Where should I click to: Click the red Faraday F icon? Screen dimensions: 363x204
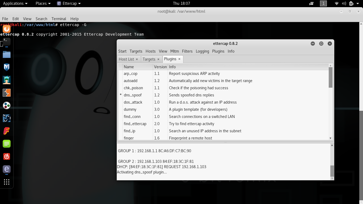coord(7,131)
